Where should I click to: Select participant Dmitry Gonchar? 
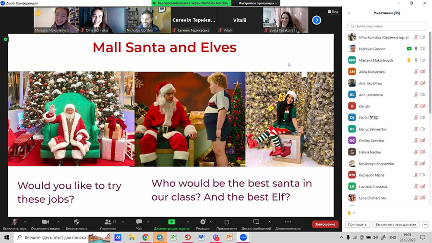(387, 141)
